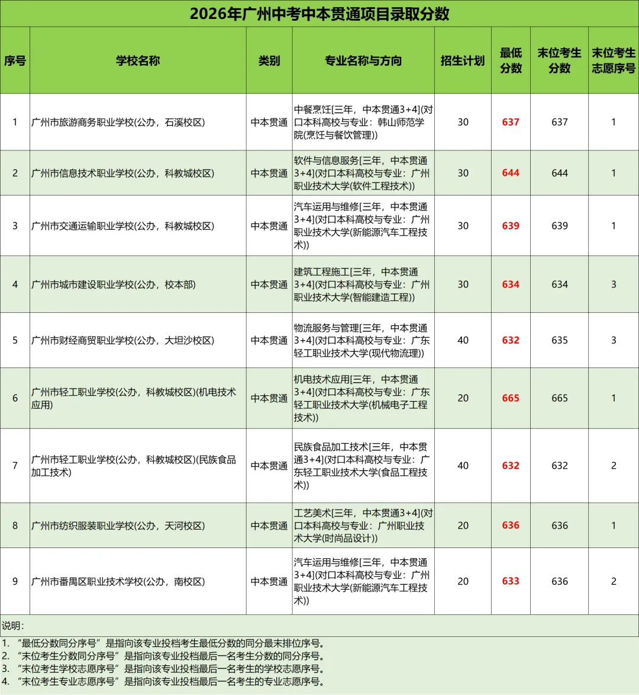Image resolution: width=639 pixels, height=695 pixels.
Task: Click the 中本贯通 category in row 9
Action: coord(269,581)
